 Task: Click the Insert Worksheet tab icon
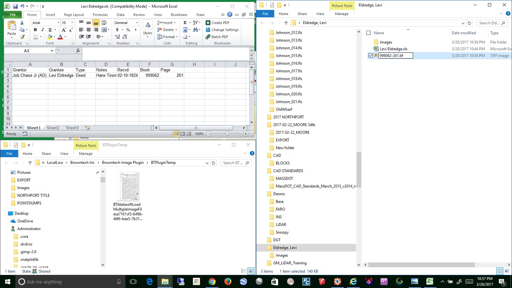click(87, 128)
